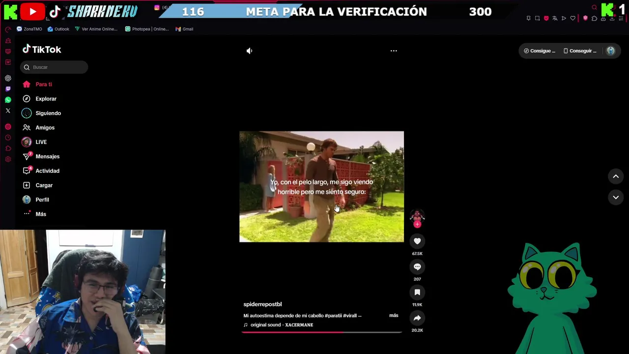This screenshot has width=629, height=354.
Task: Open the three-dot video options menu
Action: pos(394,51)
